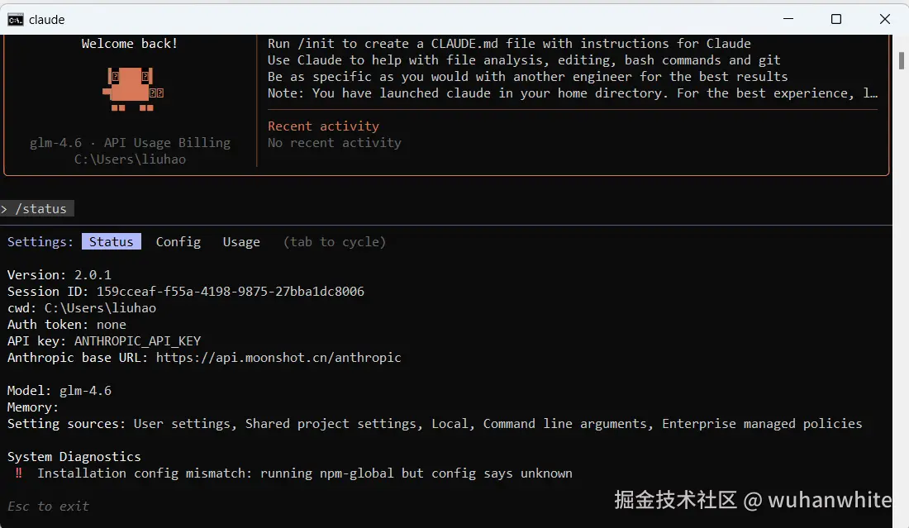
Task: Select the Status settings tab
Action: 112,241
